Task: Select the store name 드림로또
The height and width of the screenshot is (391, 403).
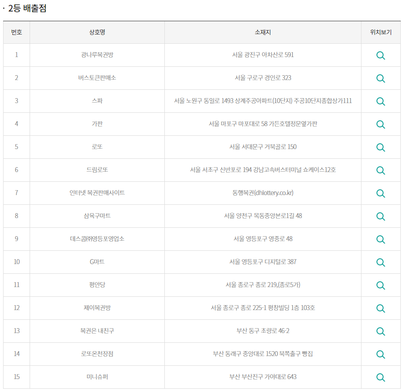Action: pos(97,170)
